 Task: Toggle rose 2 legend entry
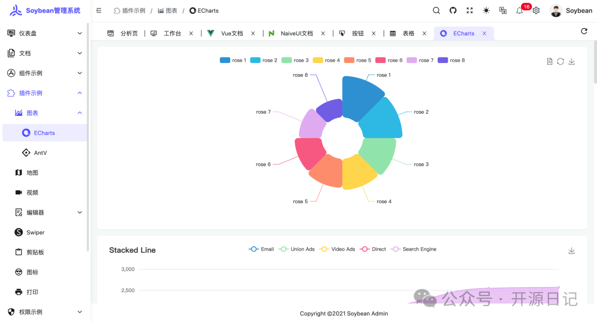pyautogui.click(x=264, y=60)
